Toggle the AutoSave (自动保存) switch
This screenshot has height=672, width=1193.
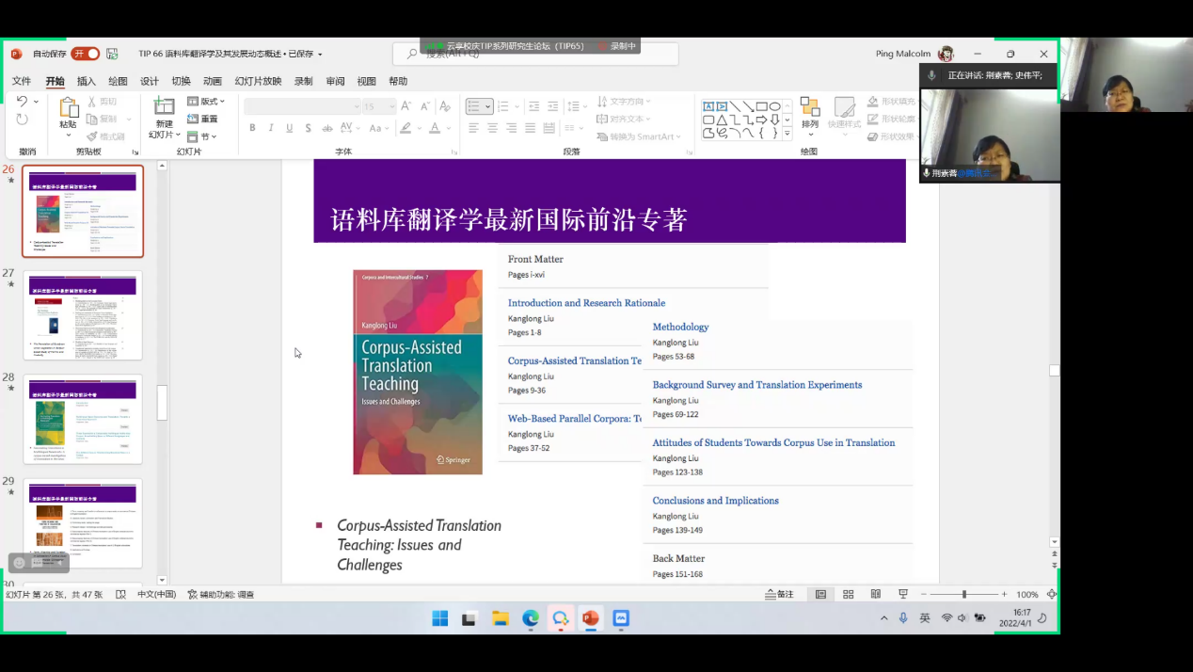point(85,54)
